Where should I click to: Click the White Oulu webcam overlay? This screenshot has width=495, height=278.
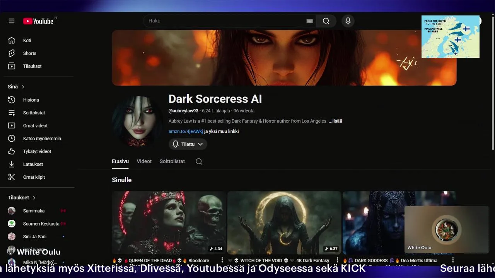447,230
